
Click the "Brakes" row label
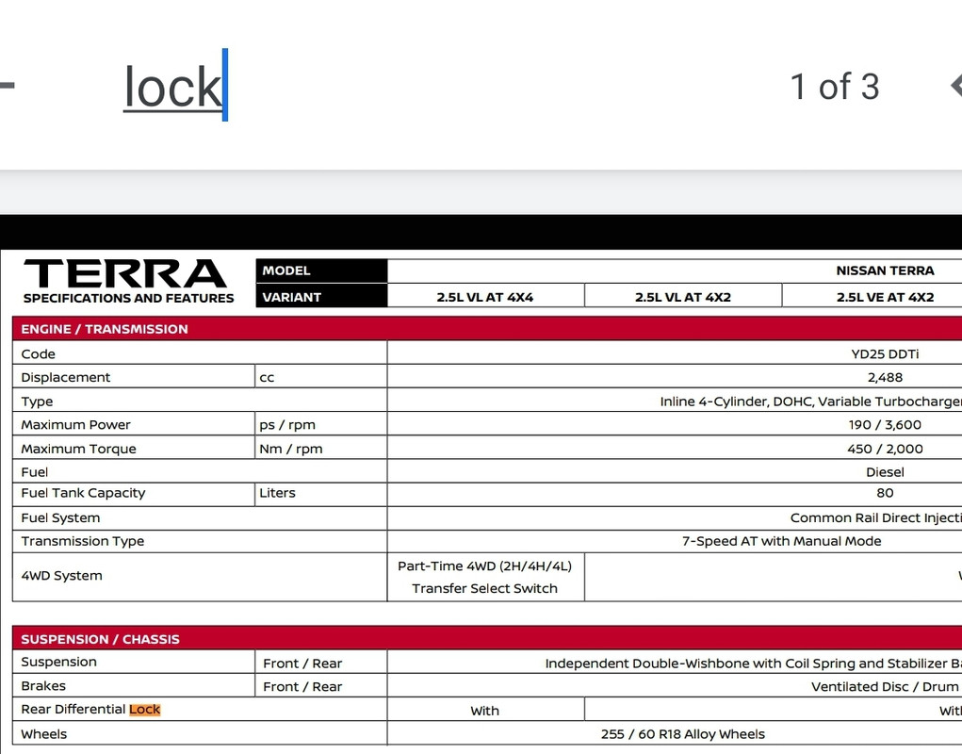pos(43,686)
